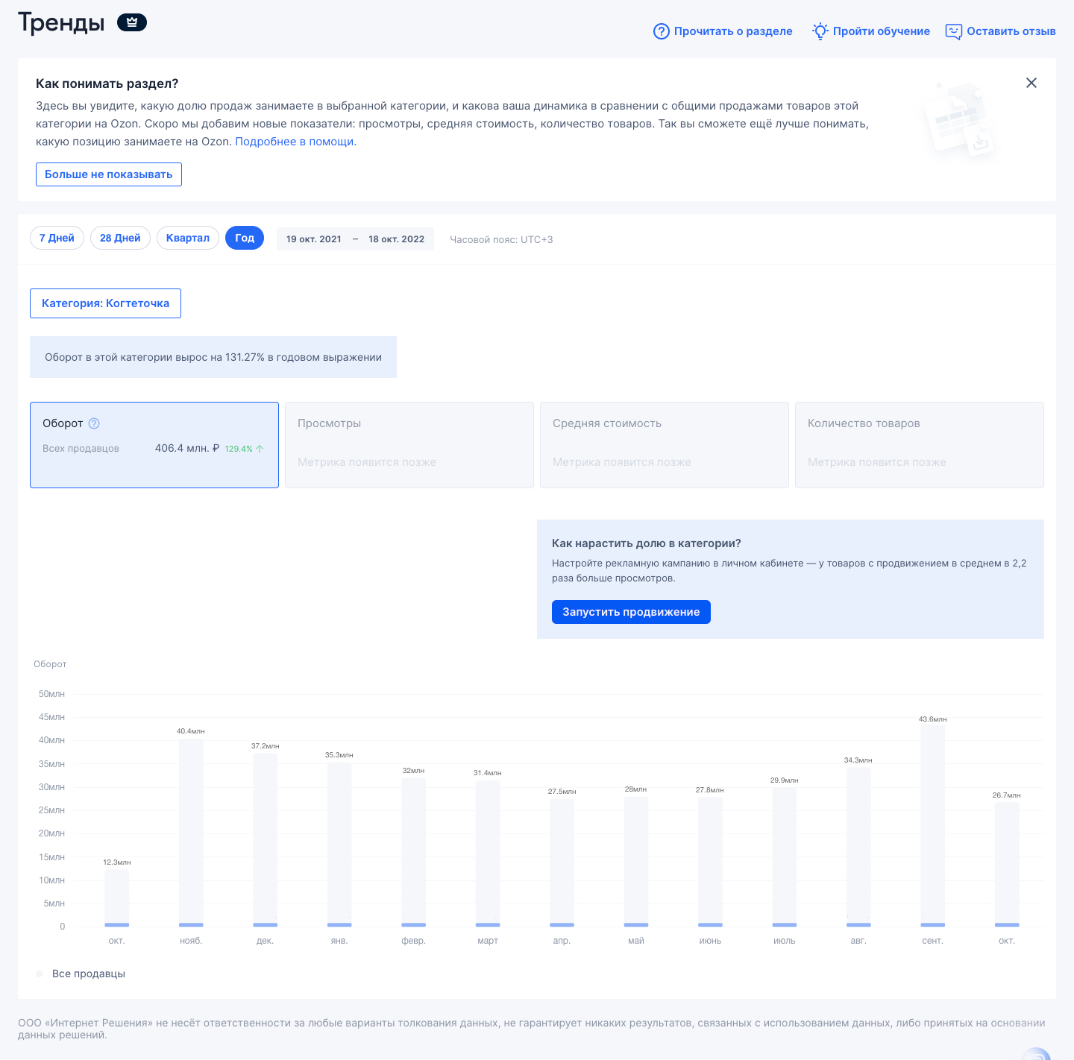The width and height of the screenshot is (1074, 1060).
Task: Click the crown premium badge icon
Action: click(132, 23)
